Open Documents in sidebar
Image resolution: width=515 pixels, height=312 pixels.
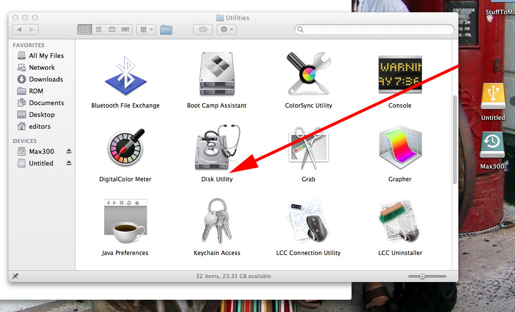pyautogui.click(x=41, y=103)
